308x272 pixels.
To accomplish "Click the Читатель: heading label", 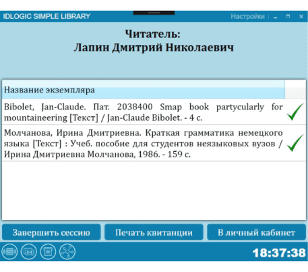I will [153, 34].
